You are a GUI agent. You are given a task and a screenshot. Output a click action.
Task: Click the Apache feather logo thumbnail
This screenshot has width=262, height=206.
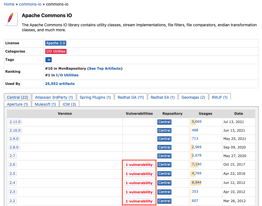click(11, 19)
